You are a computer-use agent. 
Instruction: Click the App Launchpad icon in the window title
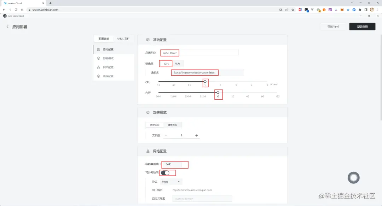[5, 16]
